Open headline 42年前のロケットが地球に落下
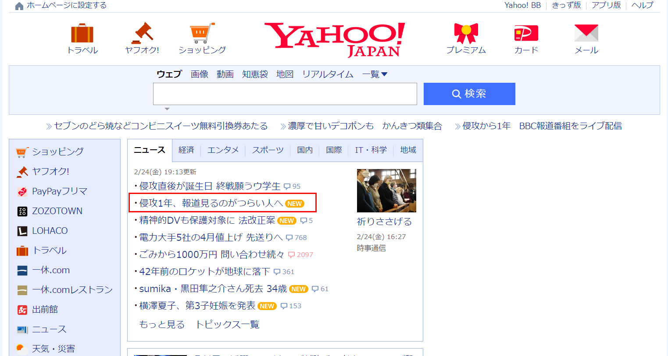The image size is (668, 356). (x=204, y=271)
